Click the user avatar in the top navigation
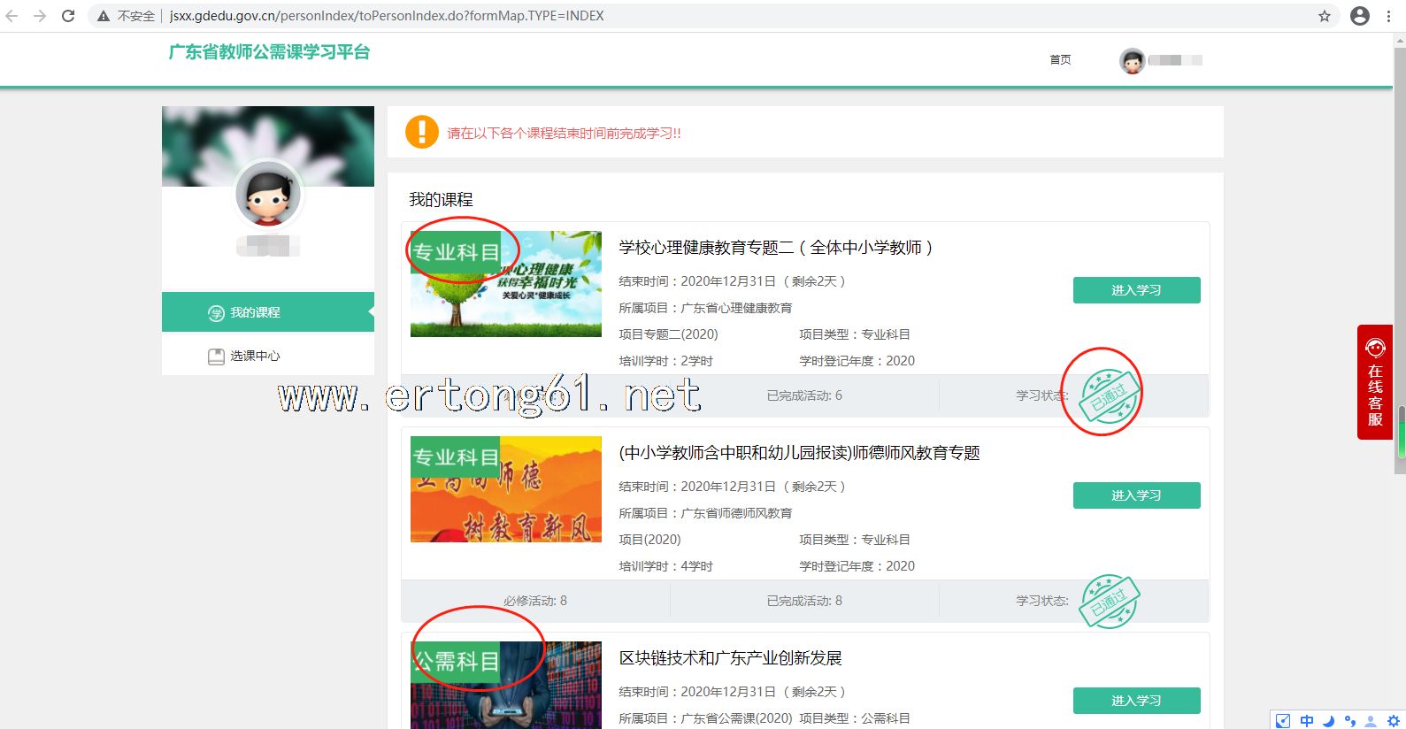Image resolution: width=1406 pixels, height=729 pixels. tap(1132, 61)
